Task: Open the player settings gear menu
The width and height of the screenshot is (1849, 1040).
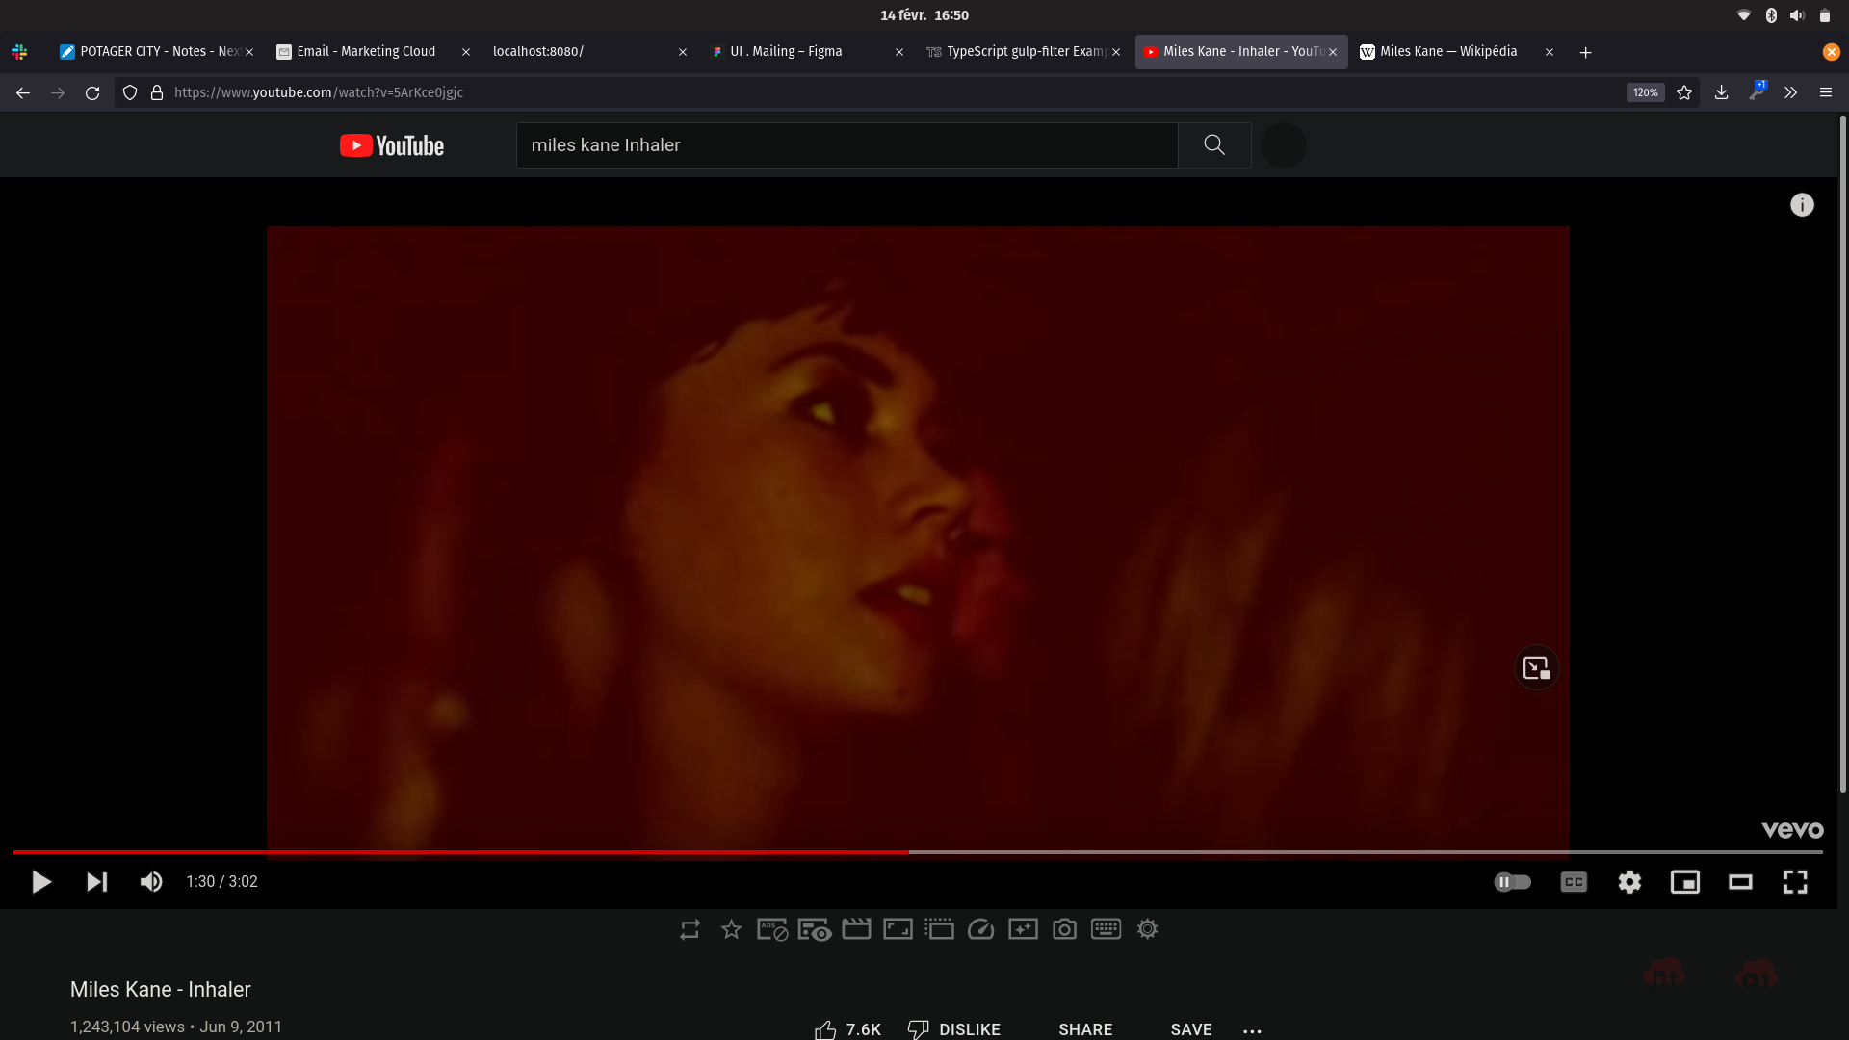Action: (1629, 882)
